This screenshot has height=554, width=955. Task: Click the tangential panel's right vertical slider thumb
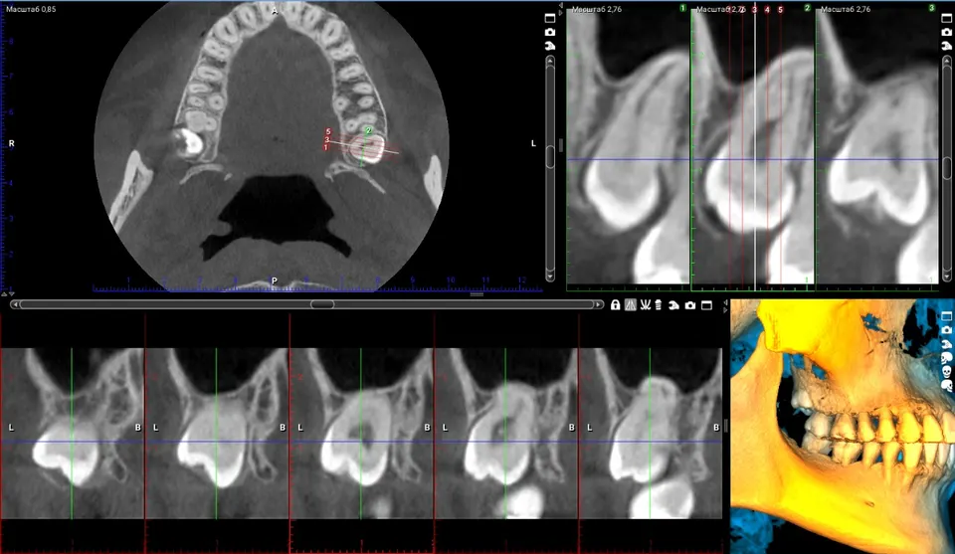tap(947, 167)
